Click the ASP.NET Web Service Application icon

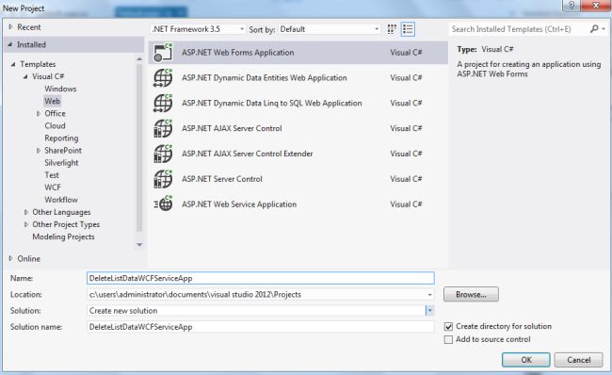pos(163,204)
